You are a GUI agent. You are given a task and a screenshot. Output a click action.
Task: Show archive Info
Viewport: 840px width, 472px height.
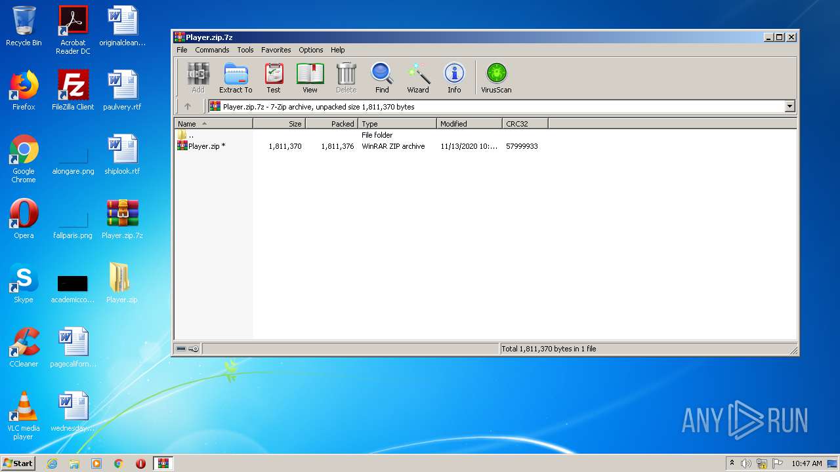tap(454, 78)
